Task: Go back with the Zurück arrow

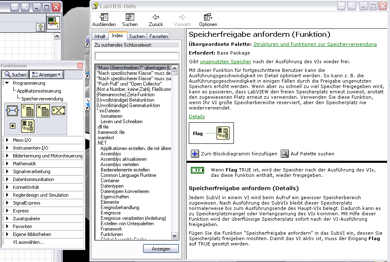Action: click(x=156, y=17)
